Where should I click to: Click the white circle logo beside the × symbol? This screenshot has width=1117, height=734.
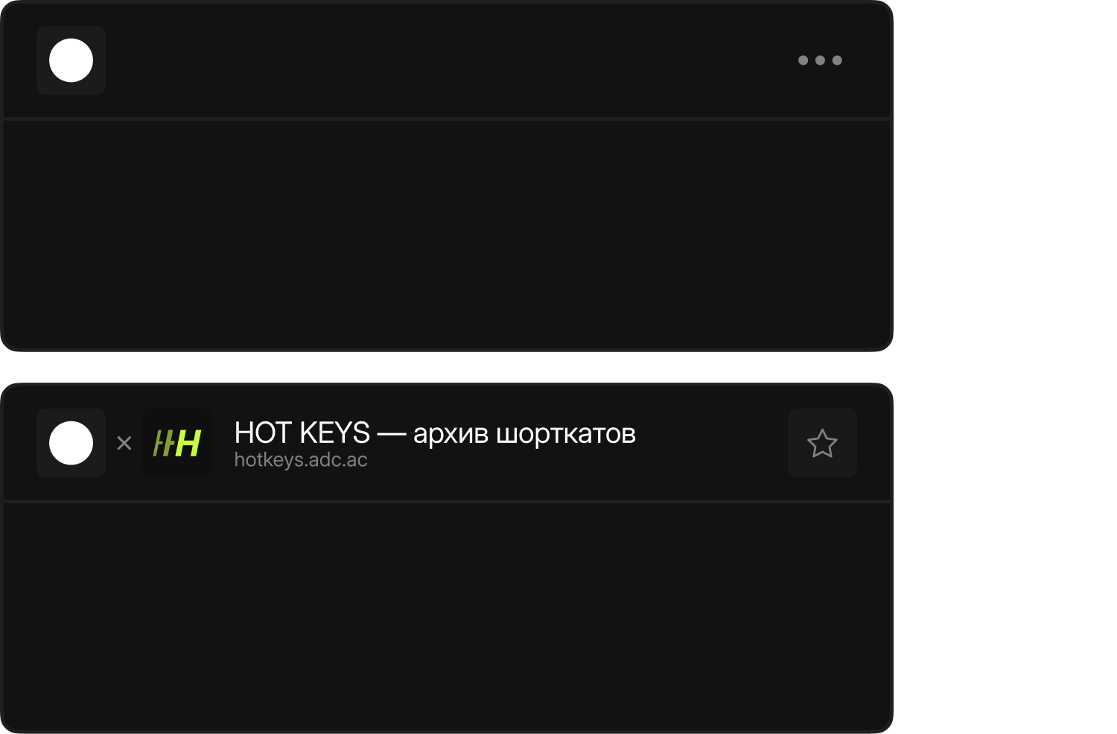click(x=71, y=443)
